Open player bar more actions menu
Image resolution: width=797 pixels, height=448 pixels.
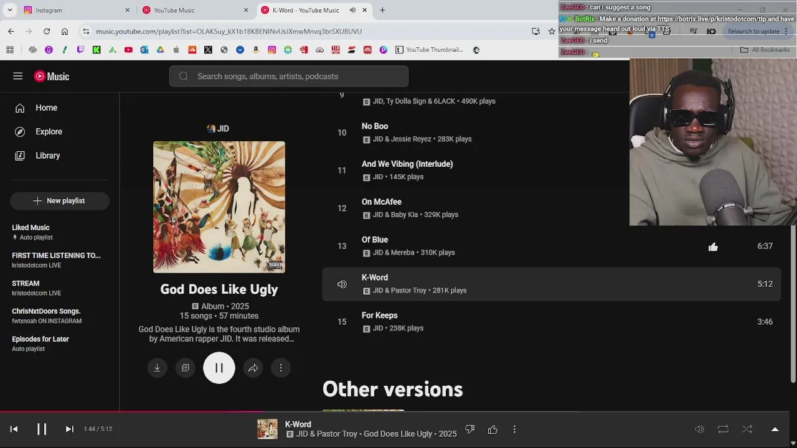[514, 429]
